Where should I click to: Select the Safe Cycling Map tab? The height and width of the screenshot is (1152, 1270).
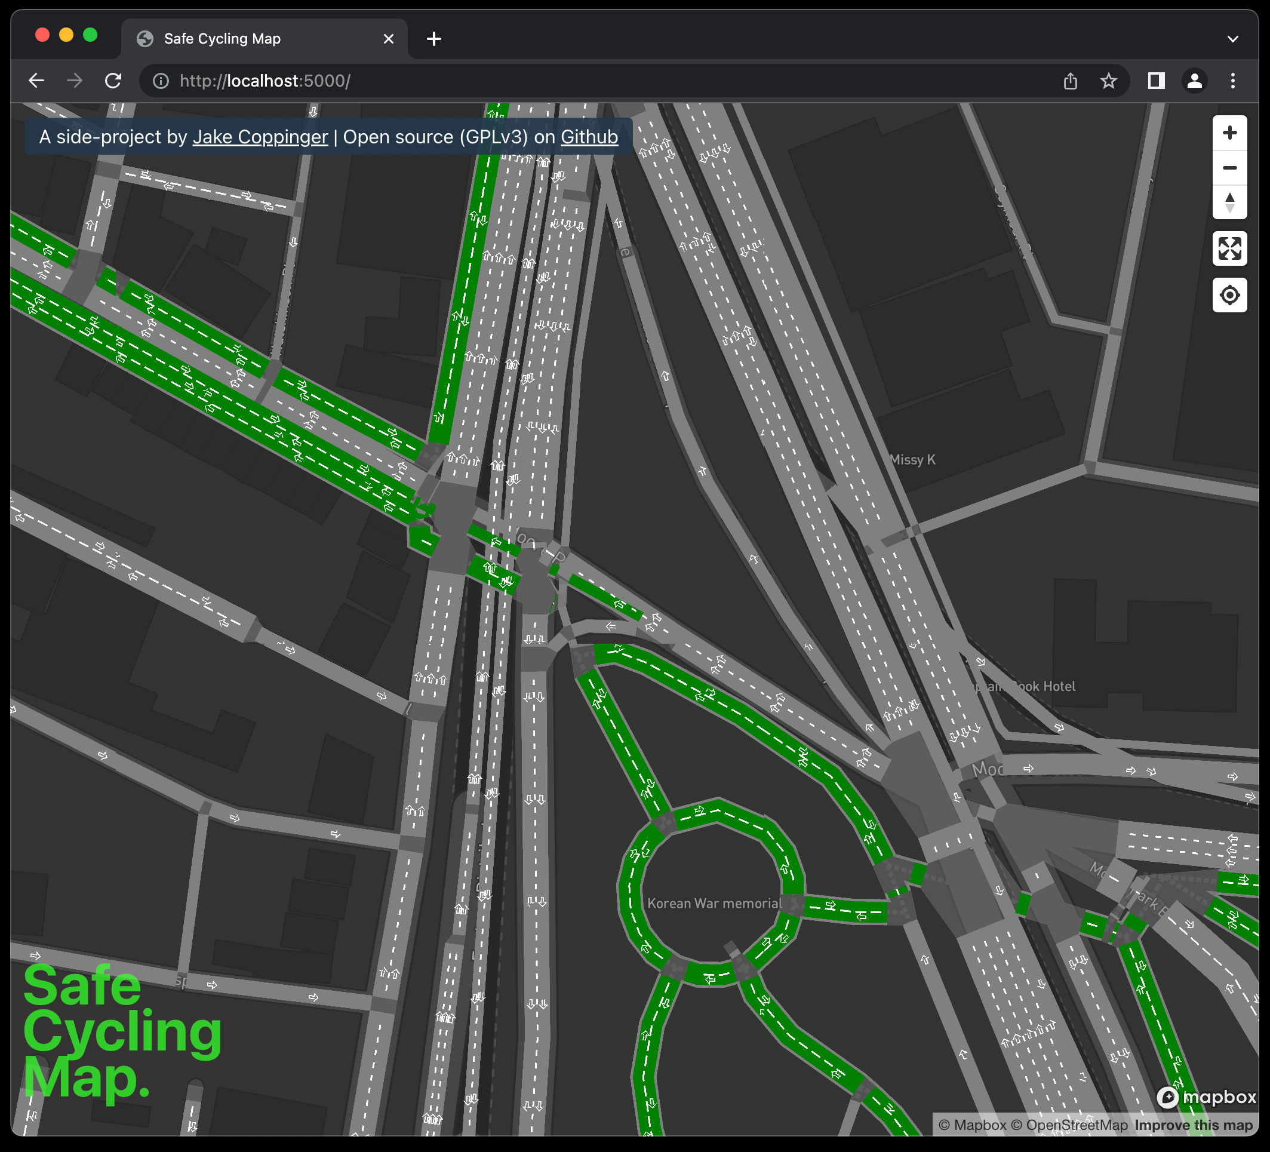point(265,39)
